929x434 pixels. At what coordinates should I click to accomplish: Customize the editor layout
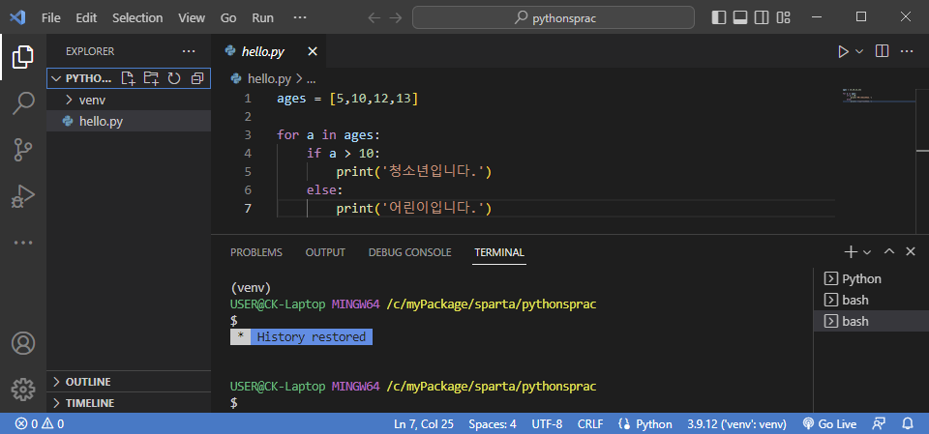pyautogui.click(x=783, y=17)
